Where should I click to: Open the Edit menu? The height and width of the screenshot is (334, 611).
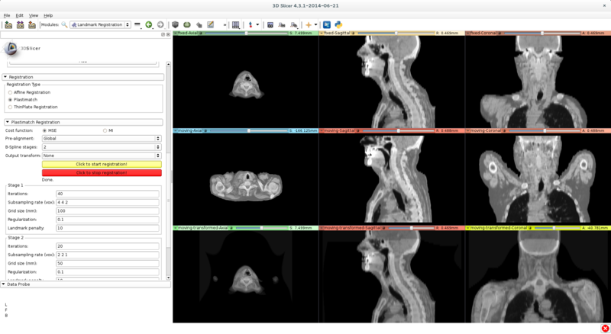coord(20,15)
